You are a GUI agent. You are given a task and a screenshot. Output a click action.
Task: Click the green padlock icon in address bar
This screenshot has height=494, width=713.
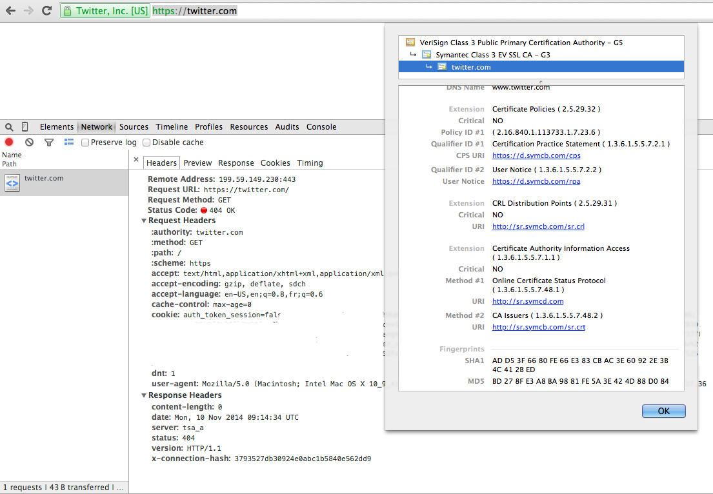67,10
